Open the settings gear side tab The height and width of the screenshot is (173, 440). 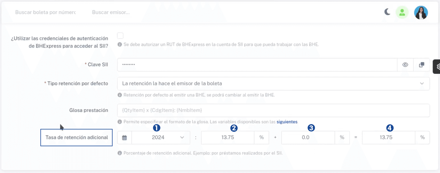point(437,67)
